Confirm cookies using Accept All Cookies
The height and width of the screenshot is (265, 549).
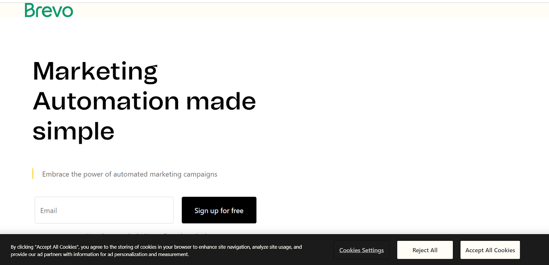(x=490, y=250)
